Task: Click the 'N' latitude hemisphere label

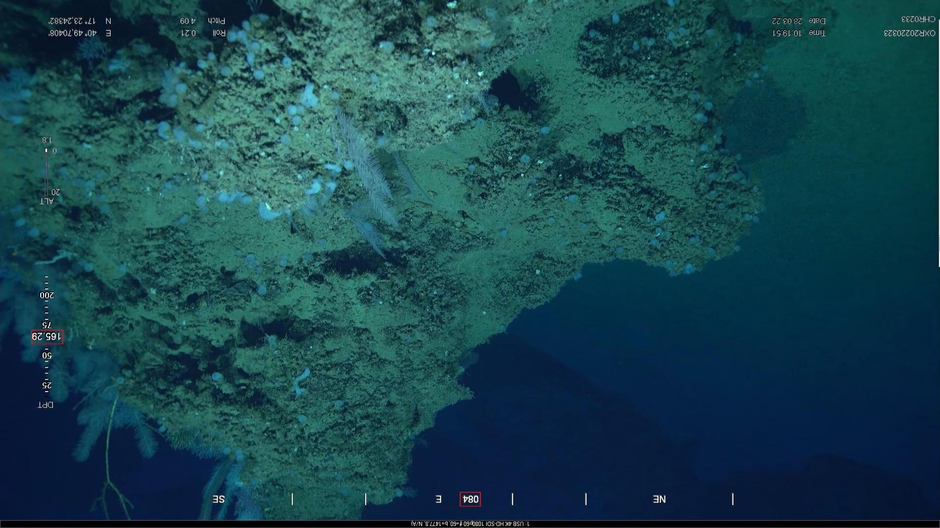Action: click(109, 21)
